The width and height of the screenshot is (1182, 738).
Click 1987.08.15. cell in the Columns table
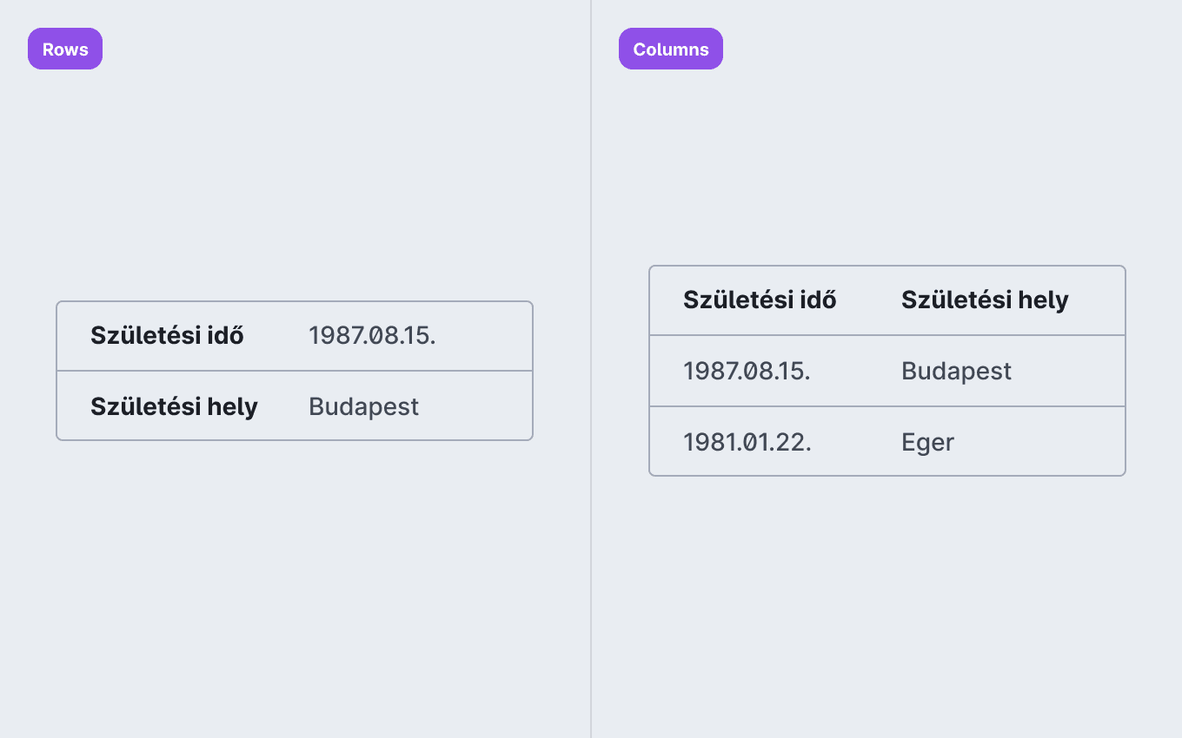point(747,371)
